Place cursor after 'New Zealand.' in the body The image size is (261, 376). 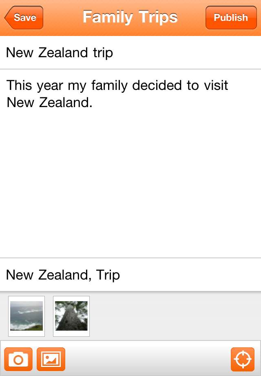pyautogui.click(x=93, y=103)
